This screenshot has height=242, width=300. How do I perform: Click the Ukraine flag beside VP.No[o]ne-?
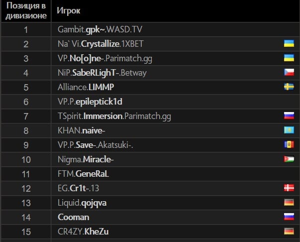289,58
